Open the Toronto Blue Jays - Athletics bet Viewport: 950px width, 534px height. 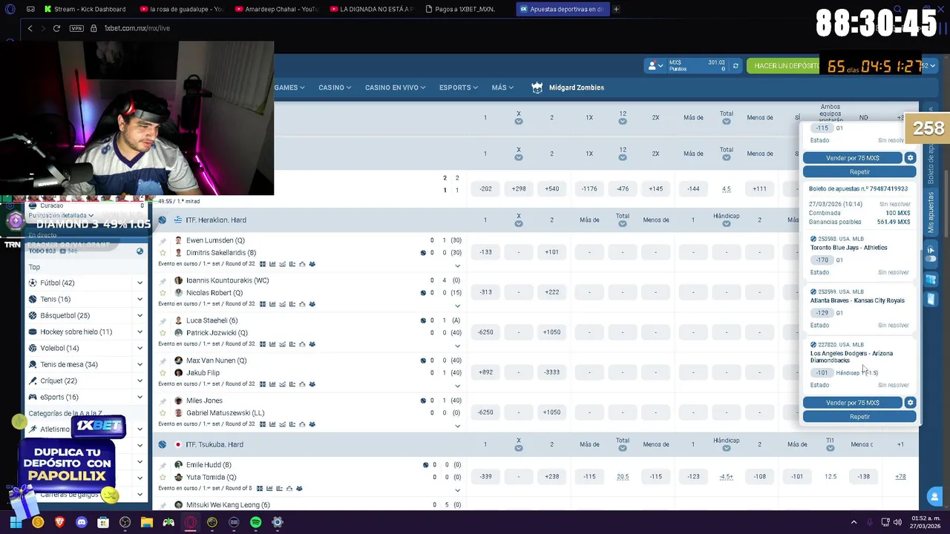coord(848,248)
